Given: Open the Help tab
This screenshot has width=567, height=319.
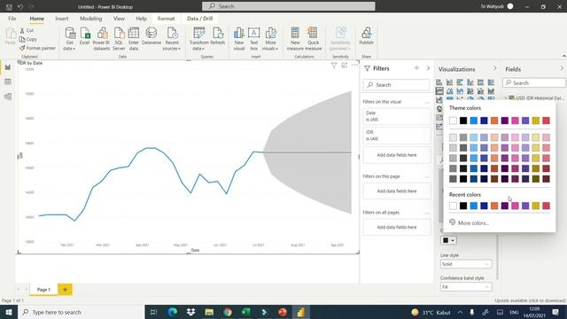Looking at the screenshot, I should pyautogui.click(x=142, y=19).
